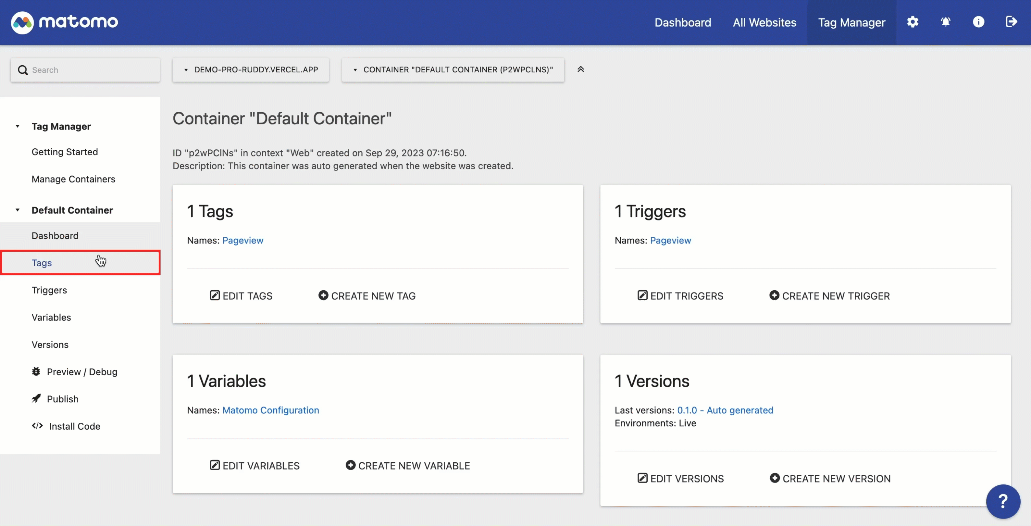Open the administration gear settings

pyautogui.click(x=913, y=22)
